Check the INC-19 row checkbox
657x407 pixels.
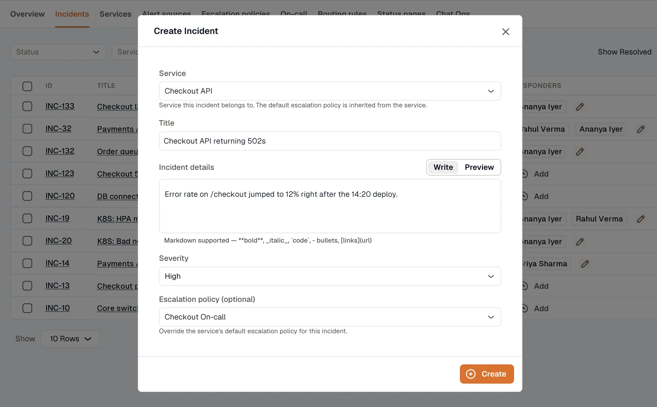tap(27, 218)
